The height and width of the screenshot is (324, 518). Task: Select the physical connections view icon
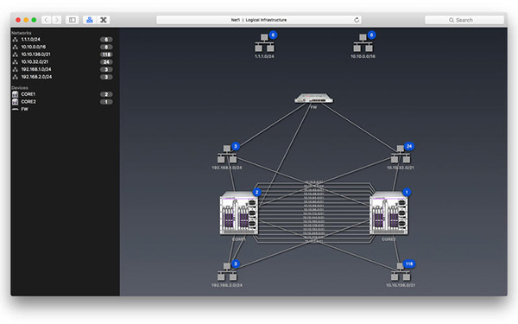[x=103, y=20]
